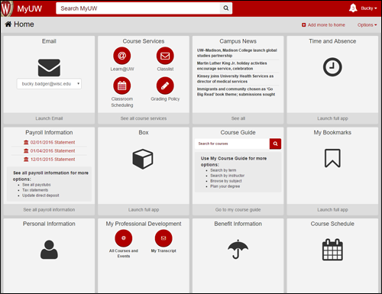The image size is (382, 294).
Task: Click the MyUW header title
Action: click(30, 8)
